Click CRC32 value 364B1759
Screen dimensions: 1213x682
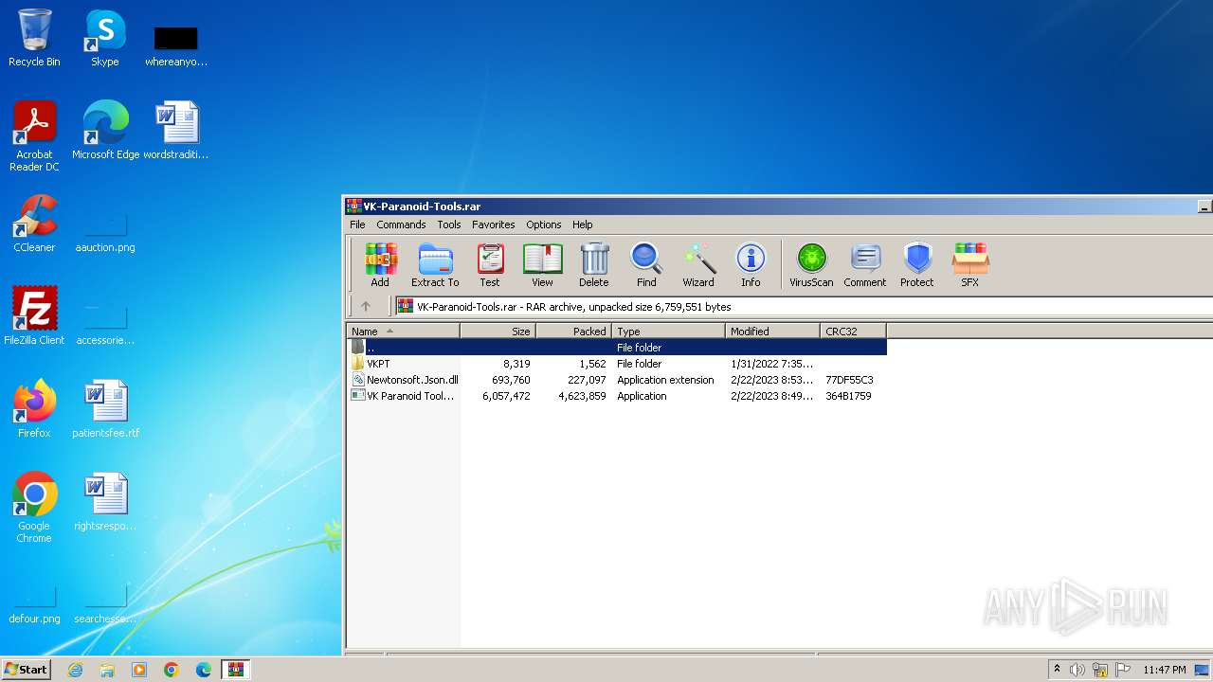click(x=848, y=396)
